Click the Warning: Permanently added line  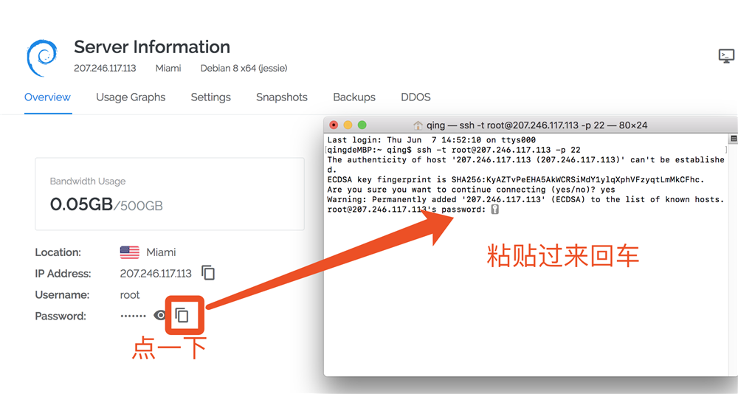click(x=525, y=199)
